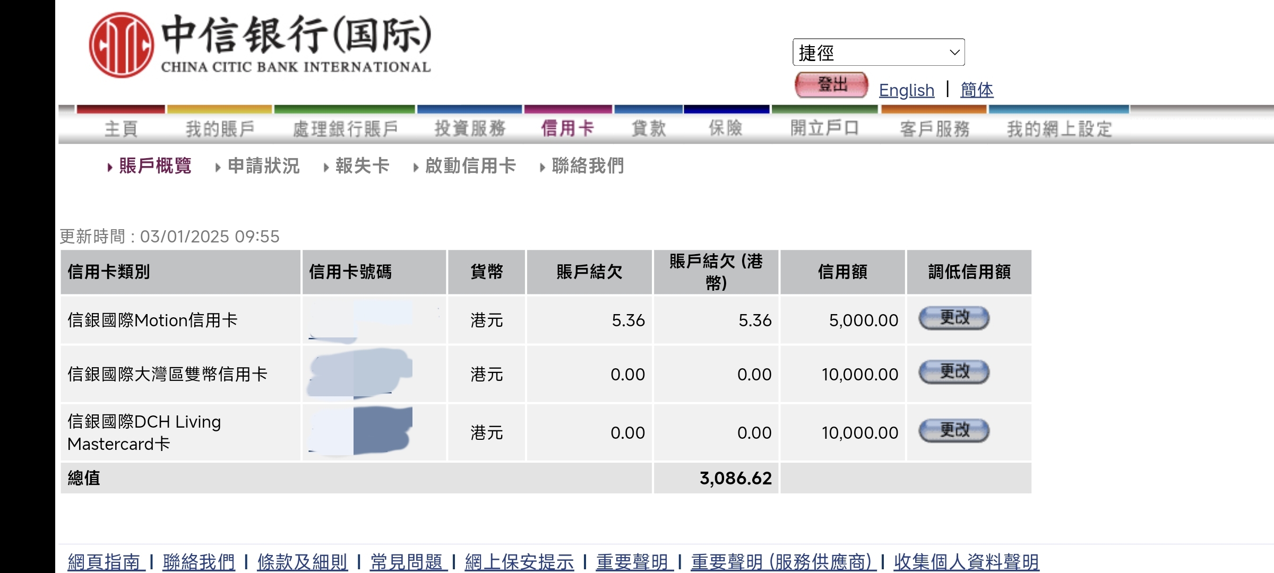Open the 保險 menu

(726, 128)
